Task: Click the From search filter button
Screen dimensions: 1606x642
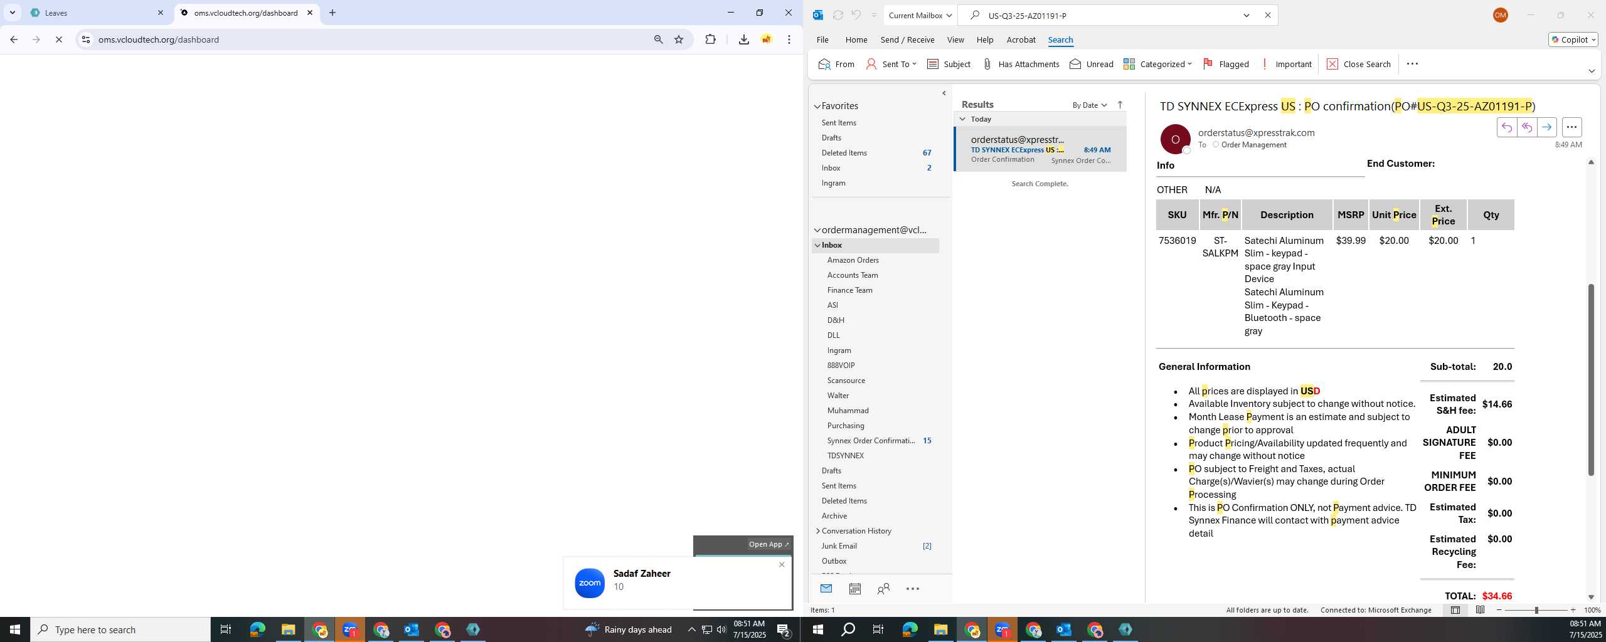Action: [836, 64]
